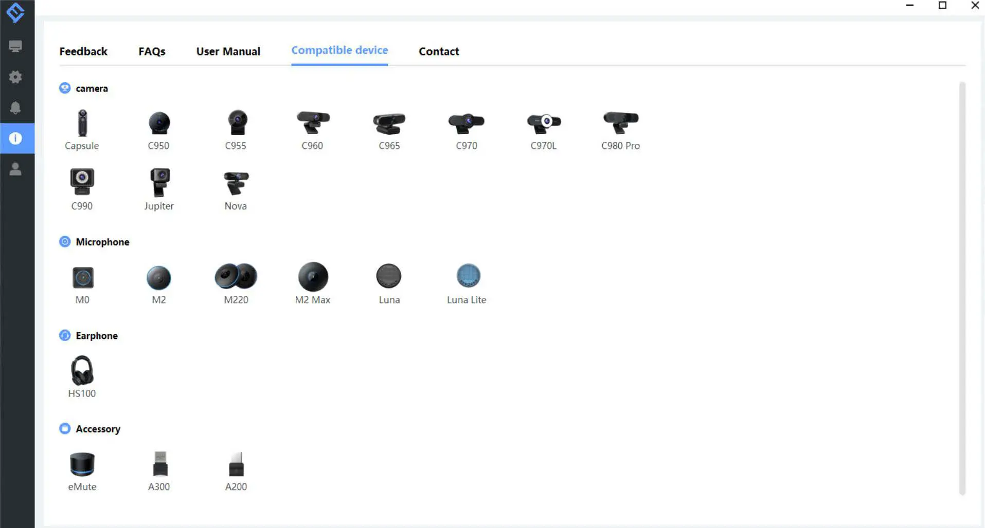Select the highlighted info icon in sidebar
Viewport: 985px width, 528px height.
(x=16, y=138)
